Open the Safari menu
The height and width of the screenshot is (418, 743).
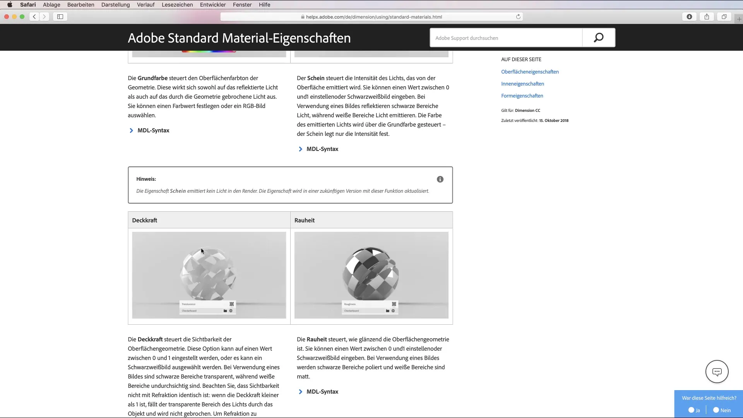click(x=28, y=5)
